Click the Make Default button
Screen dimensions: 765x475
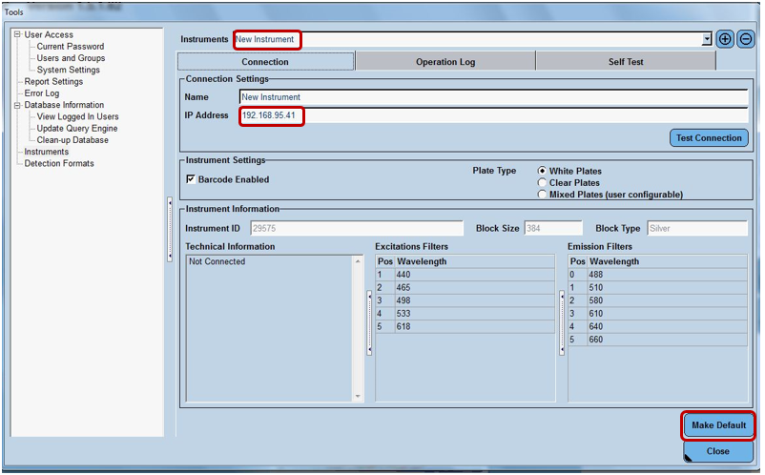718,424
